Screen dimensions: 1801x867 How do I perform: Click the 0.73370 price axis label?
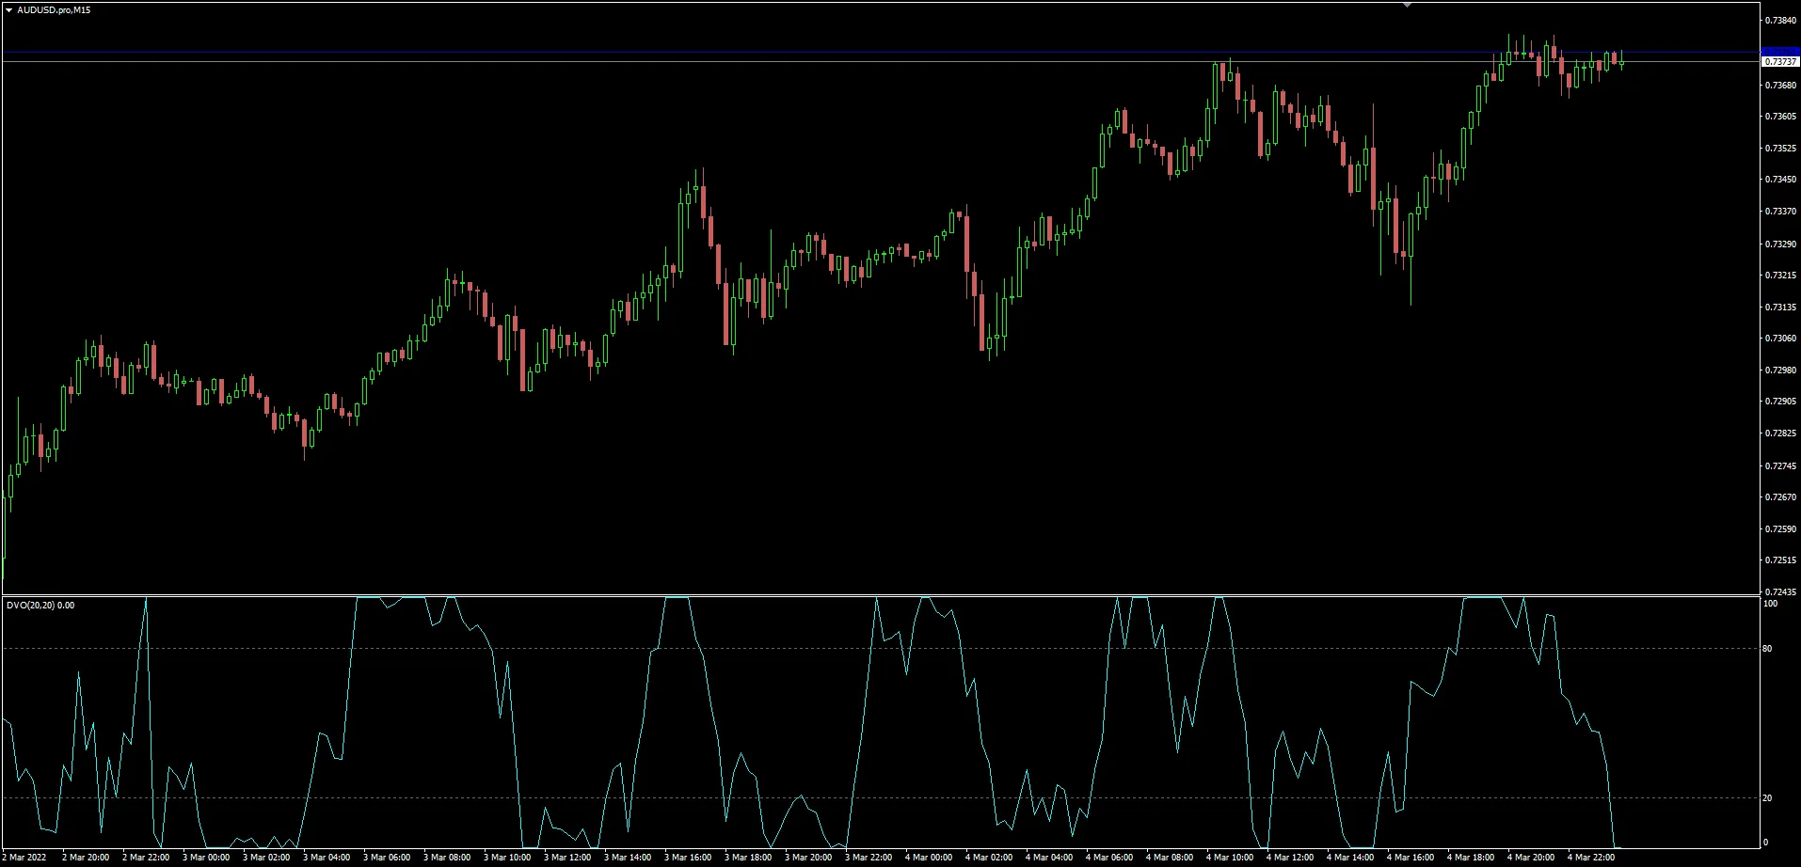1780,212
